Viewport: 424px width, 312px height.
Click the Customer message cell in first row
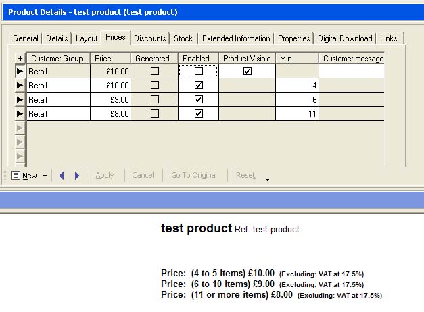click(351, 71)
